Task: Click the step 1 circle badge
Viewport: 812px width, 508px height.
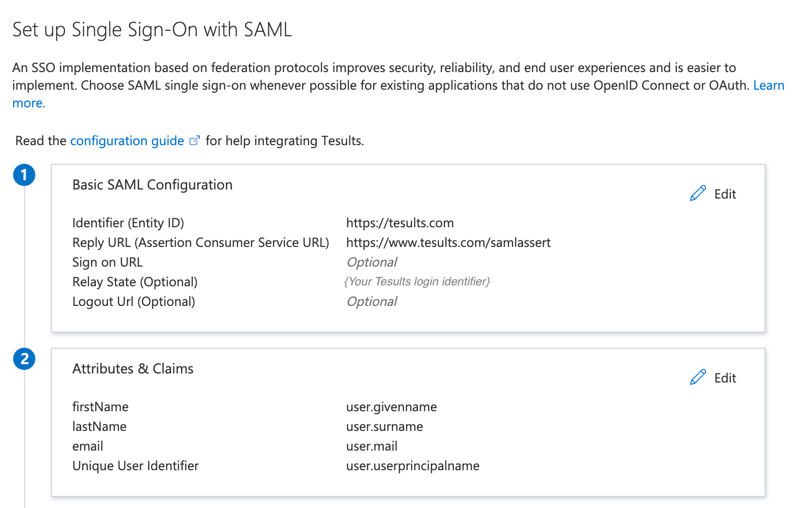Action: [24, 175]
